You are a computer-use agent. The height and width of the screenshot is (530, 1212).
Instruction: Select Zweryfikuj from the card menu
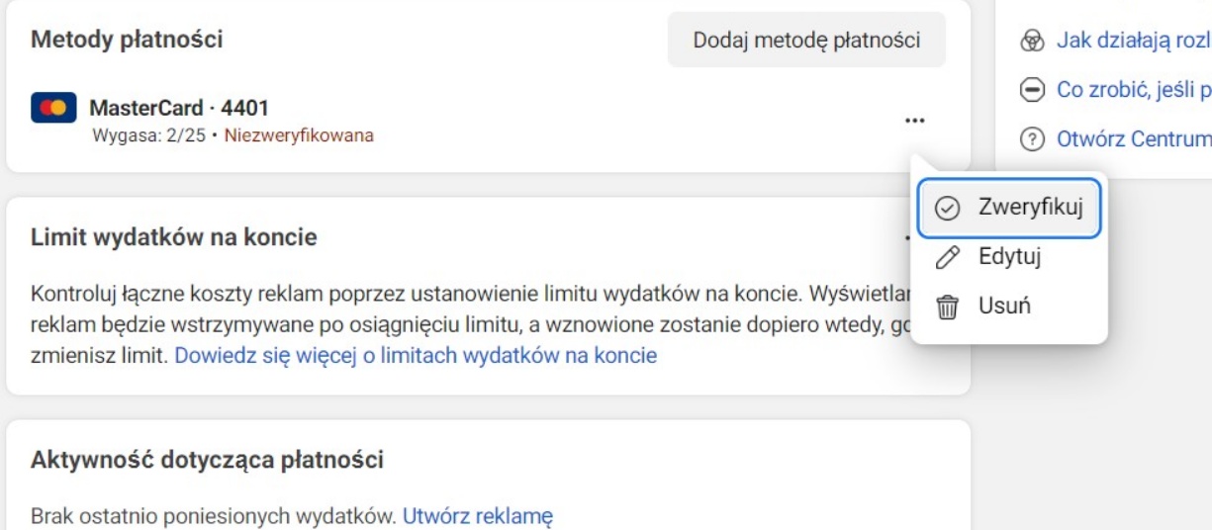(1029, 208)
